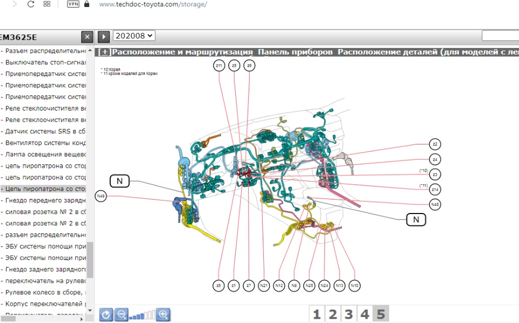This screenshot has width=519, height=323.
Task: Click the N box below label N48
Action: pyautogui.click(x=416, y=219)
